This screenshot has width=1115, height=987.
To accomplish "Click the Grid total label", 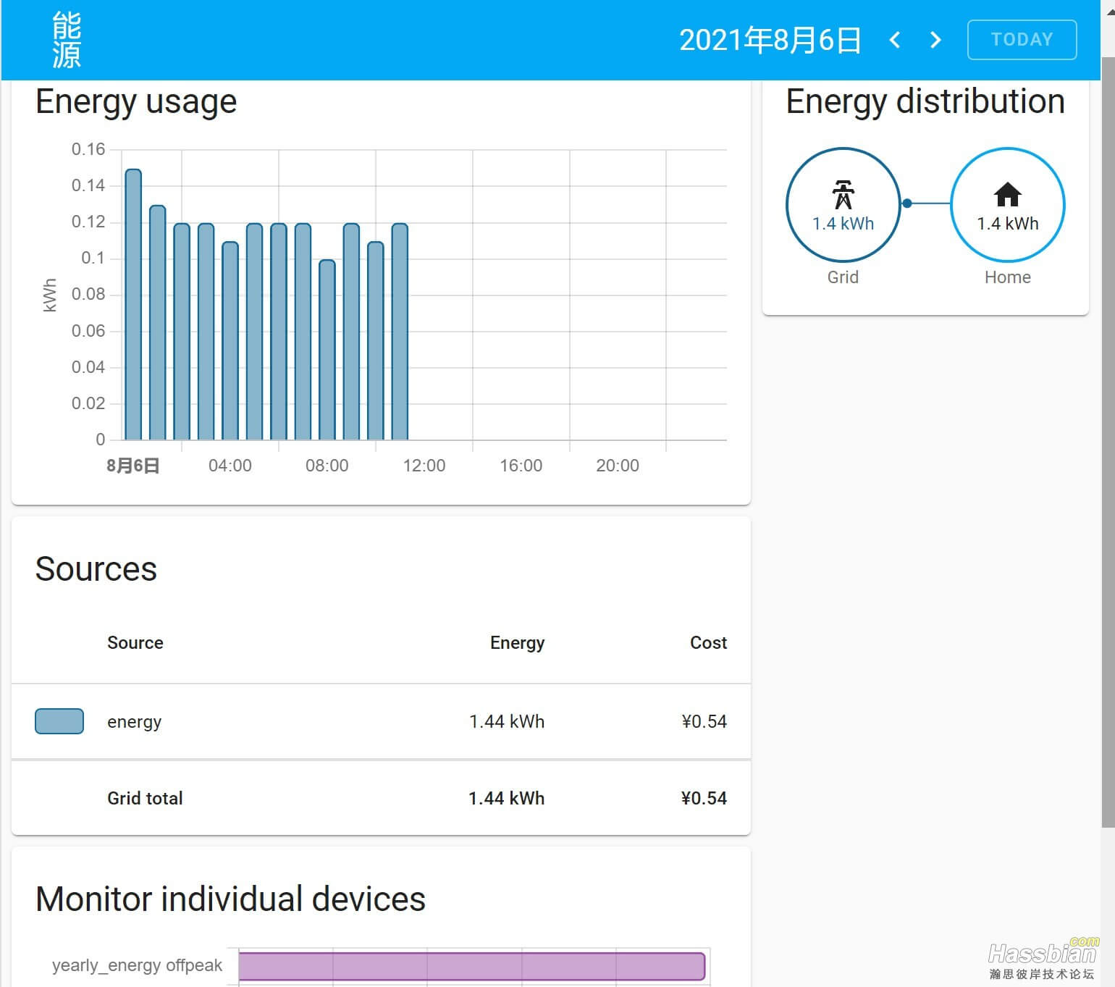I will point(145,798).
